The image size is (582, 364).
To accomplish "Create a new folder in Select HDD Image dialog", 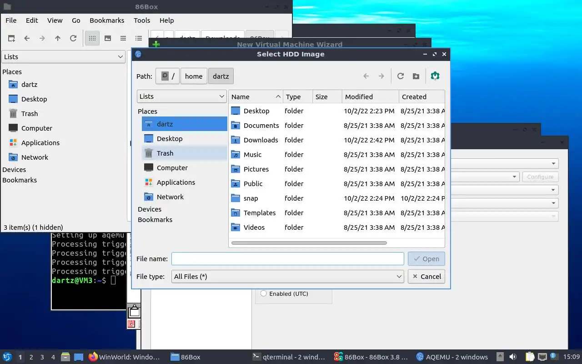I will pos(416,76).
